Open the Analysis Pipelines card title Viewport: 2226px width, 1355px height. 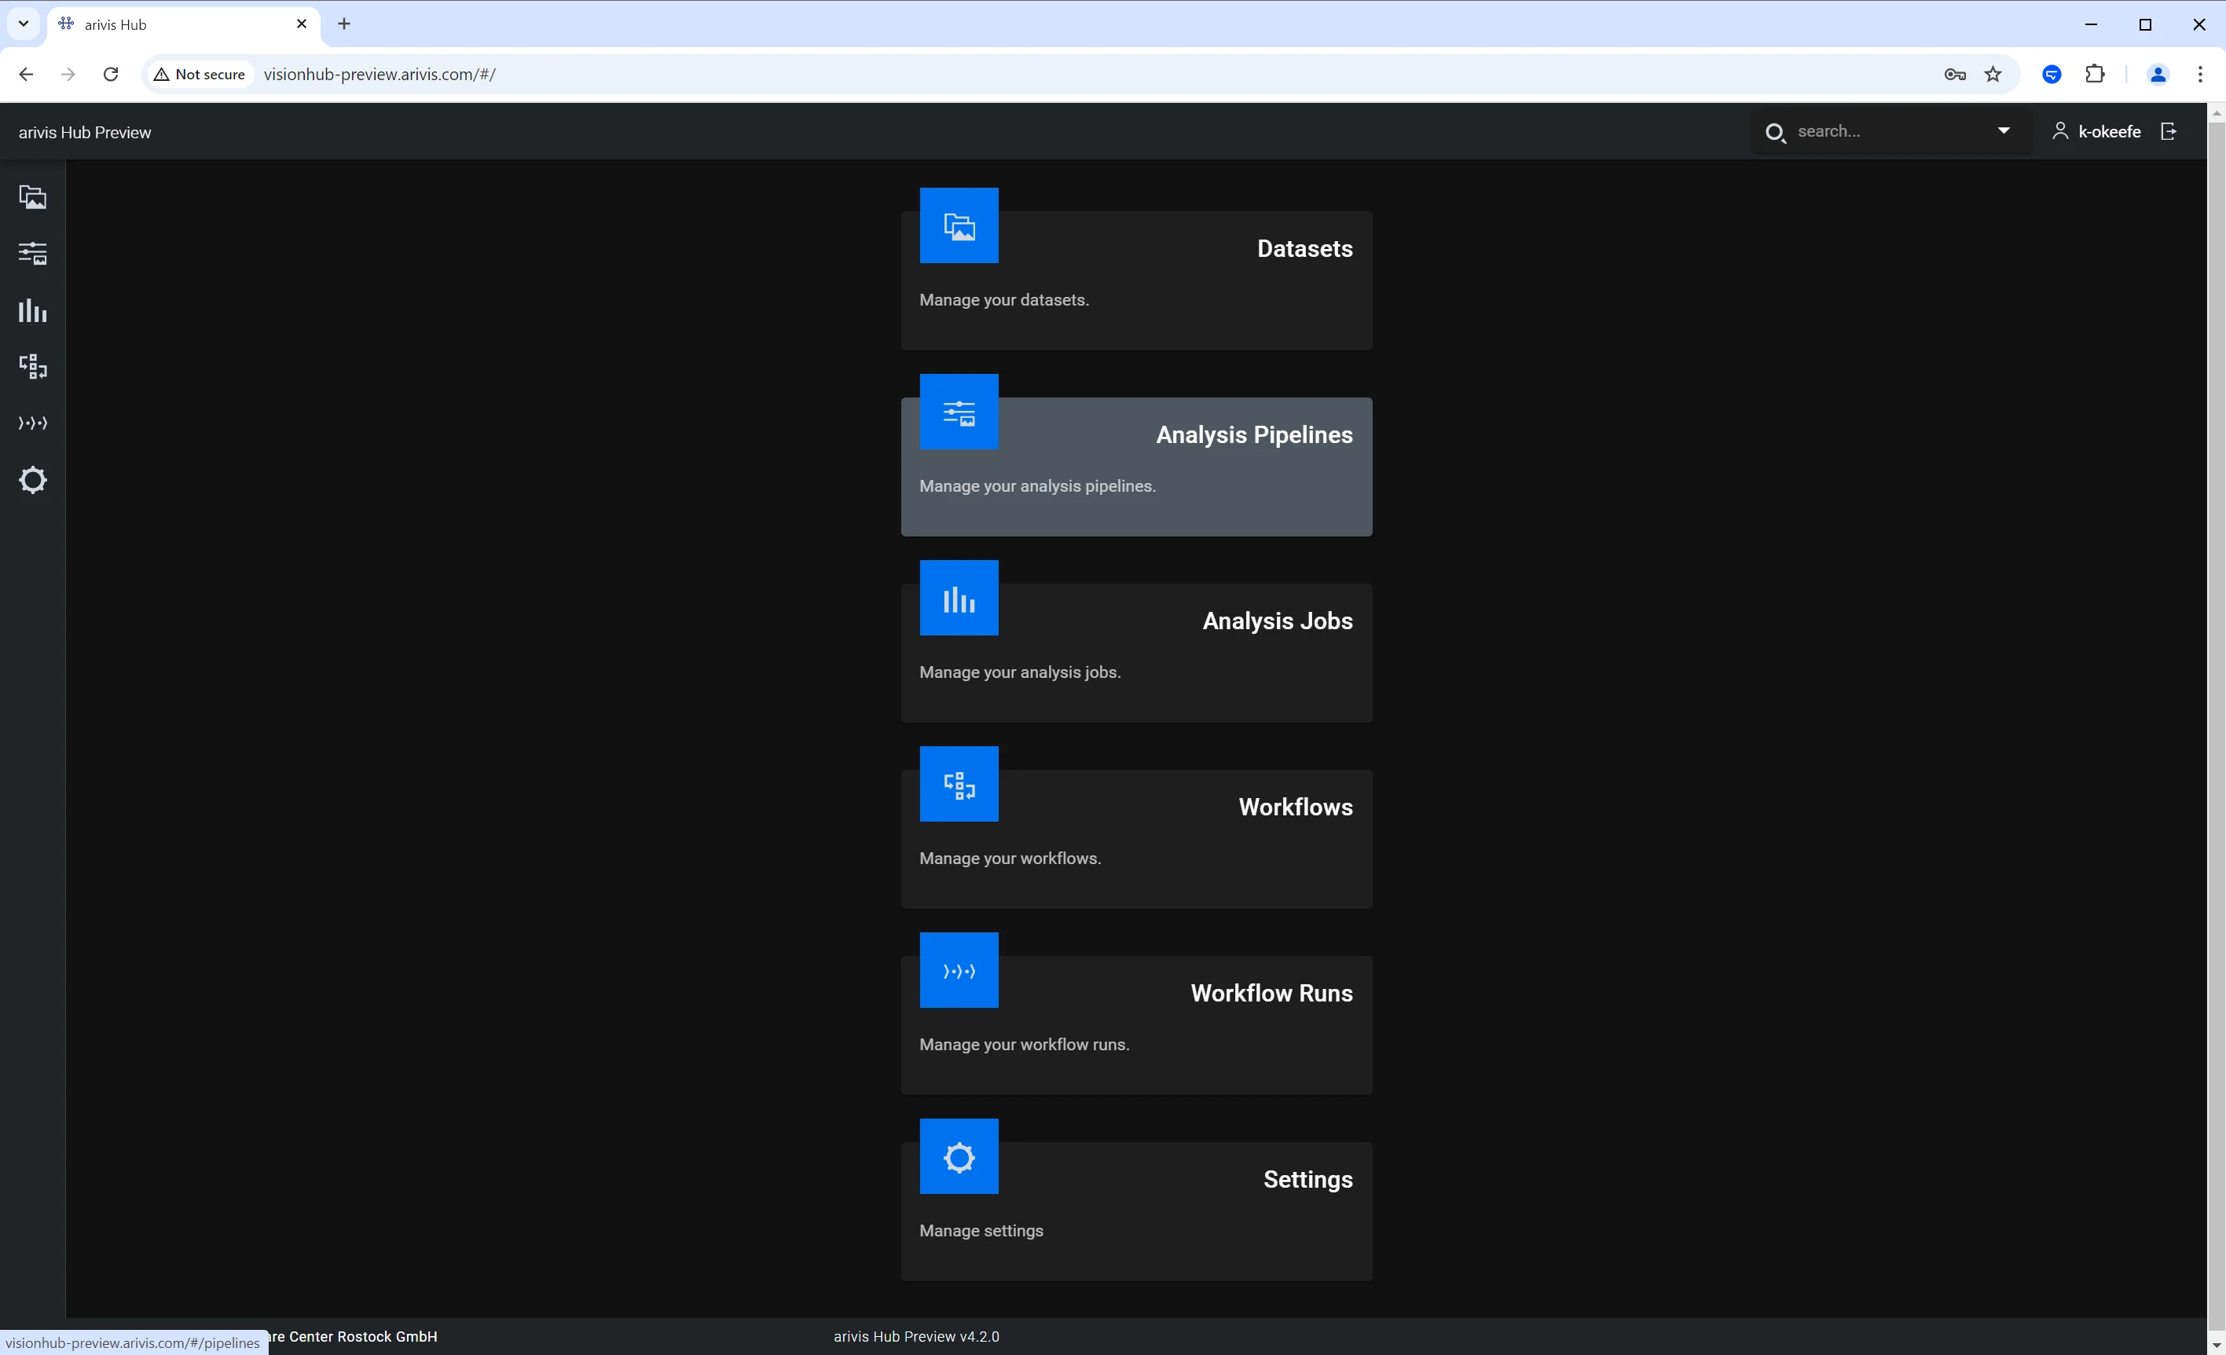[x=1254, y=434]
